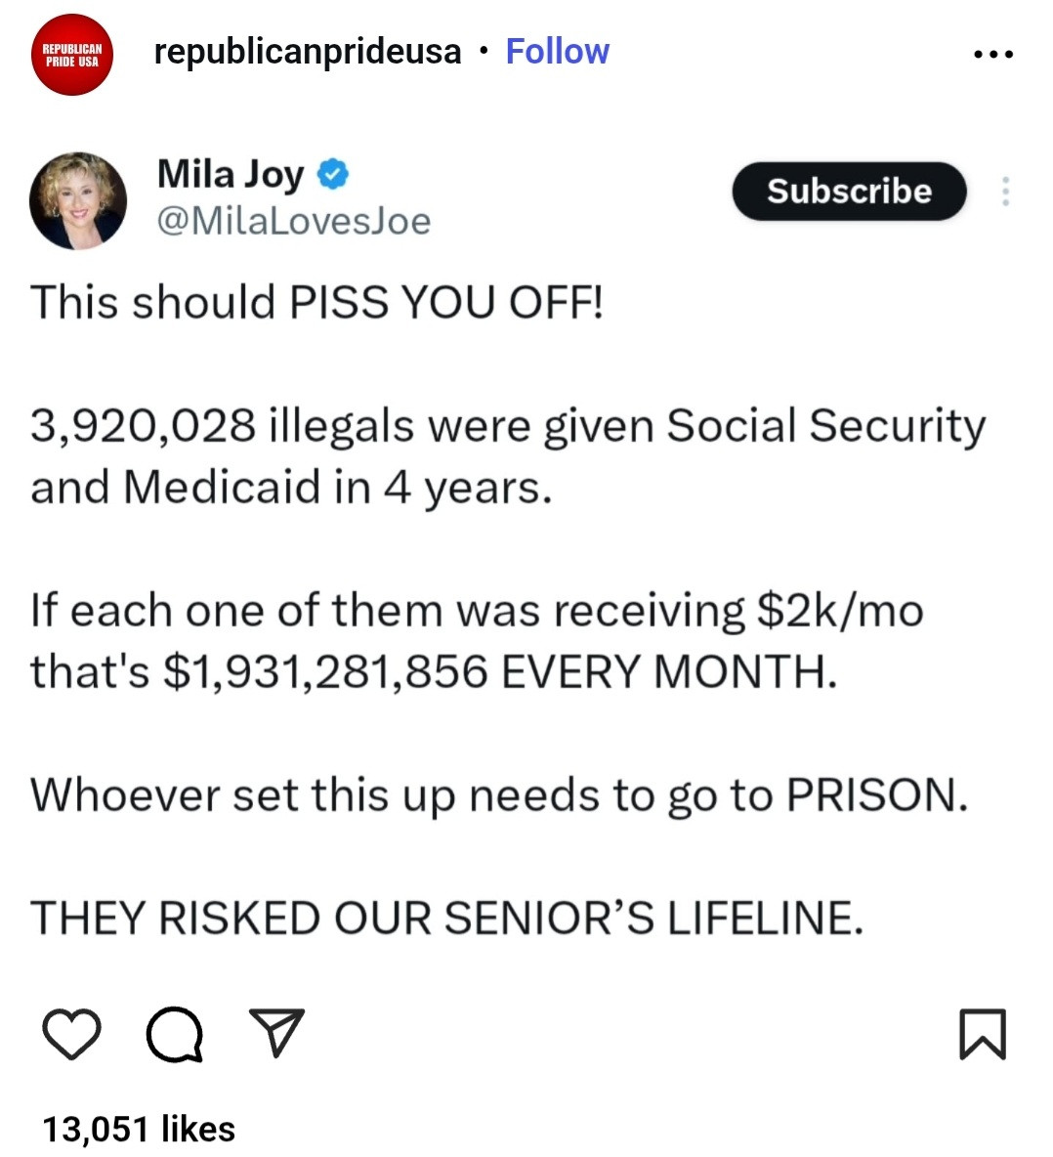Screen dimensions: 1053x1157
Task: Open the post options three-dot menu
Action: (x=993, y=55)
